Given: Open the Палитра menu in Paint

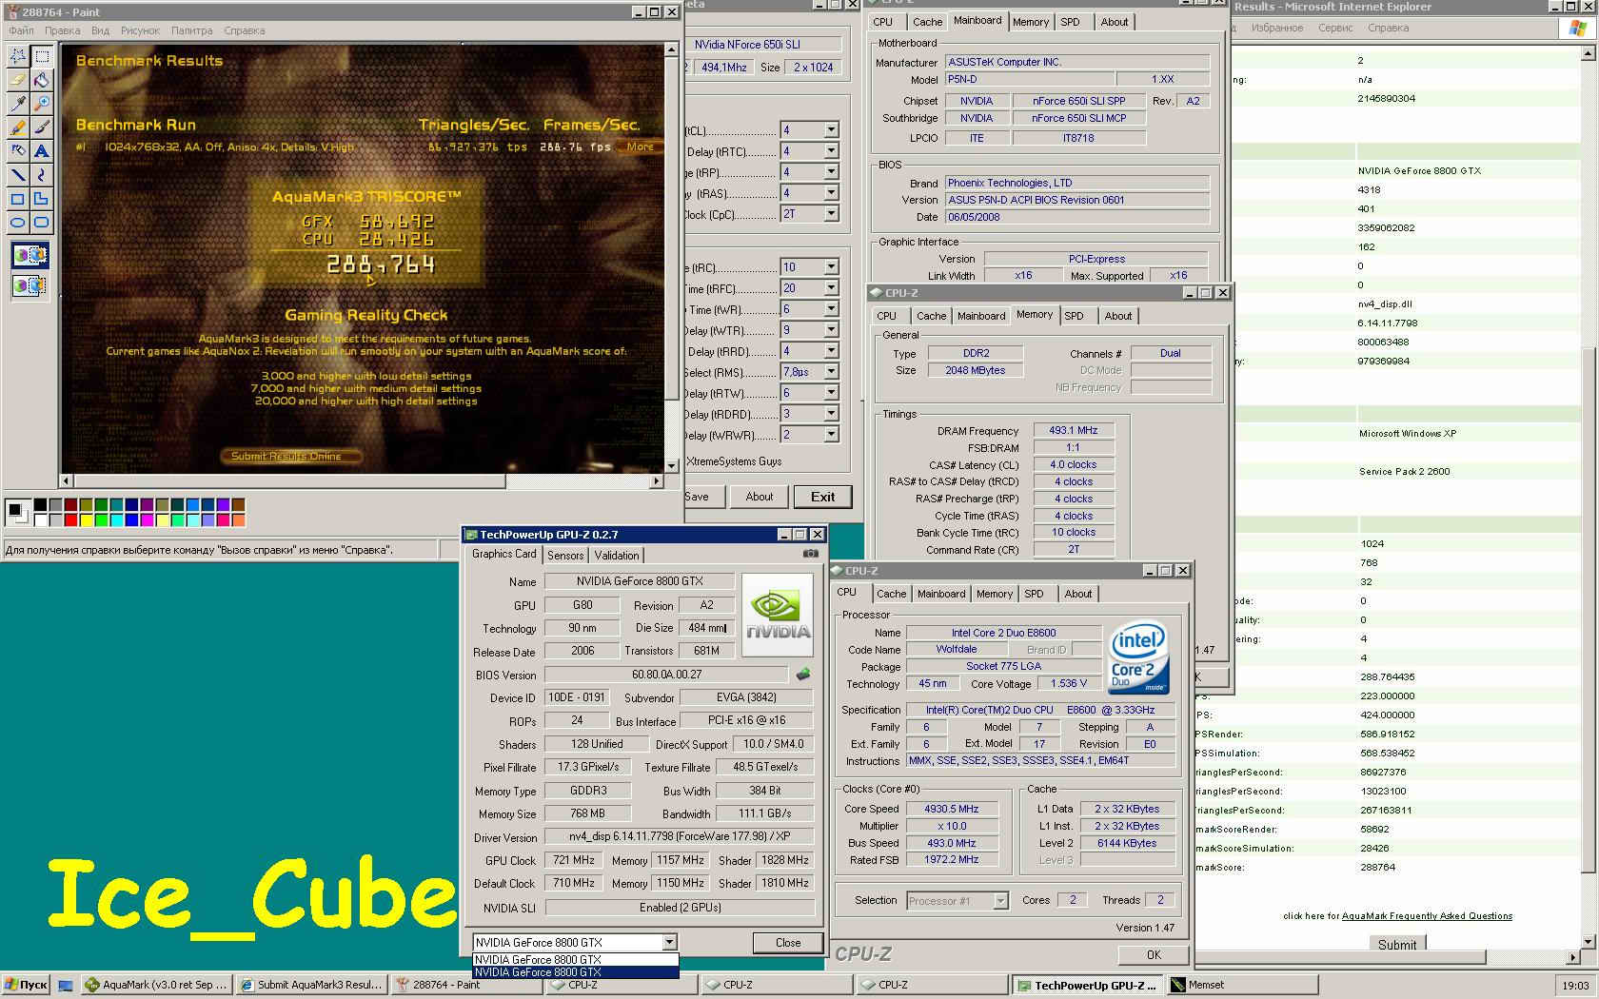Looking at the screenshot, I should [x=191, y=30].
